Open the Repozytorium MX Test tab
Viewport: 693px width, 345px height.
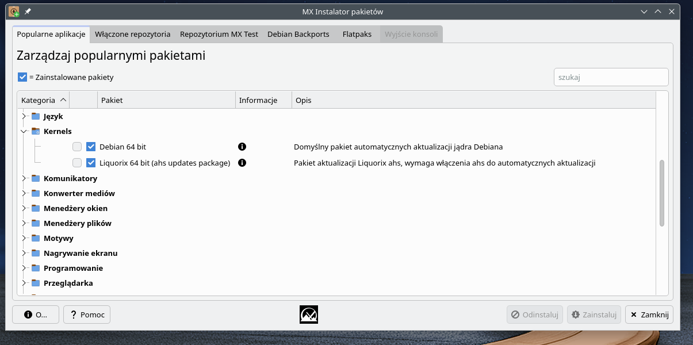219,34
